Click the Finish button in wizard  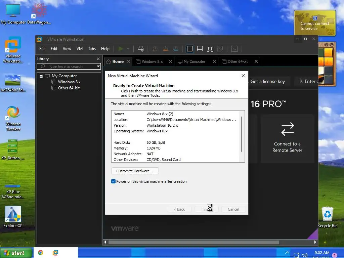coord(206,209)
